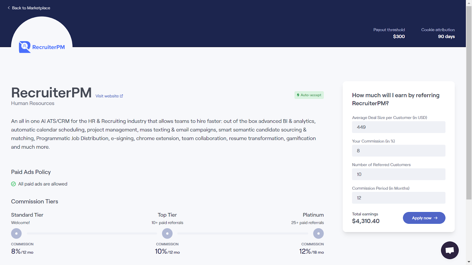Click the Commission Period in Months field
Image resolution: width=472 pixels, height=265 pixels.
coord(398,198)
